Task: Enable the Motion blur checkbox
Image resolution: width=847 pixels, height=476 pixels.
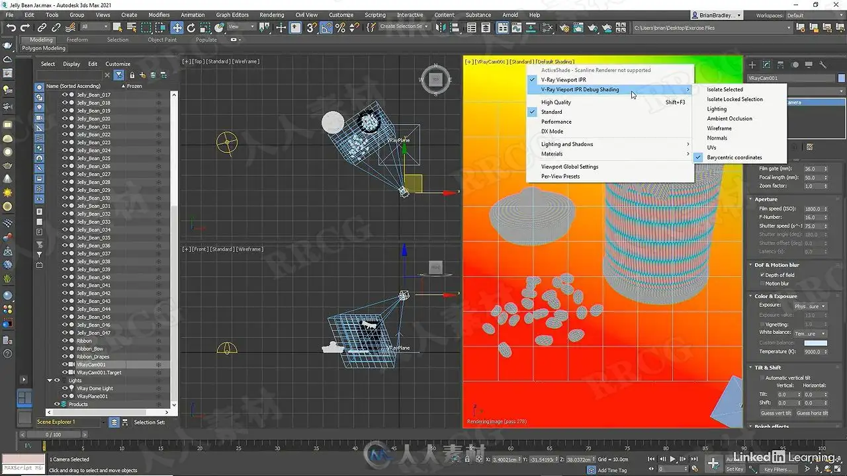Action: 762,284
